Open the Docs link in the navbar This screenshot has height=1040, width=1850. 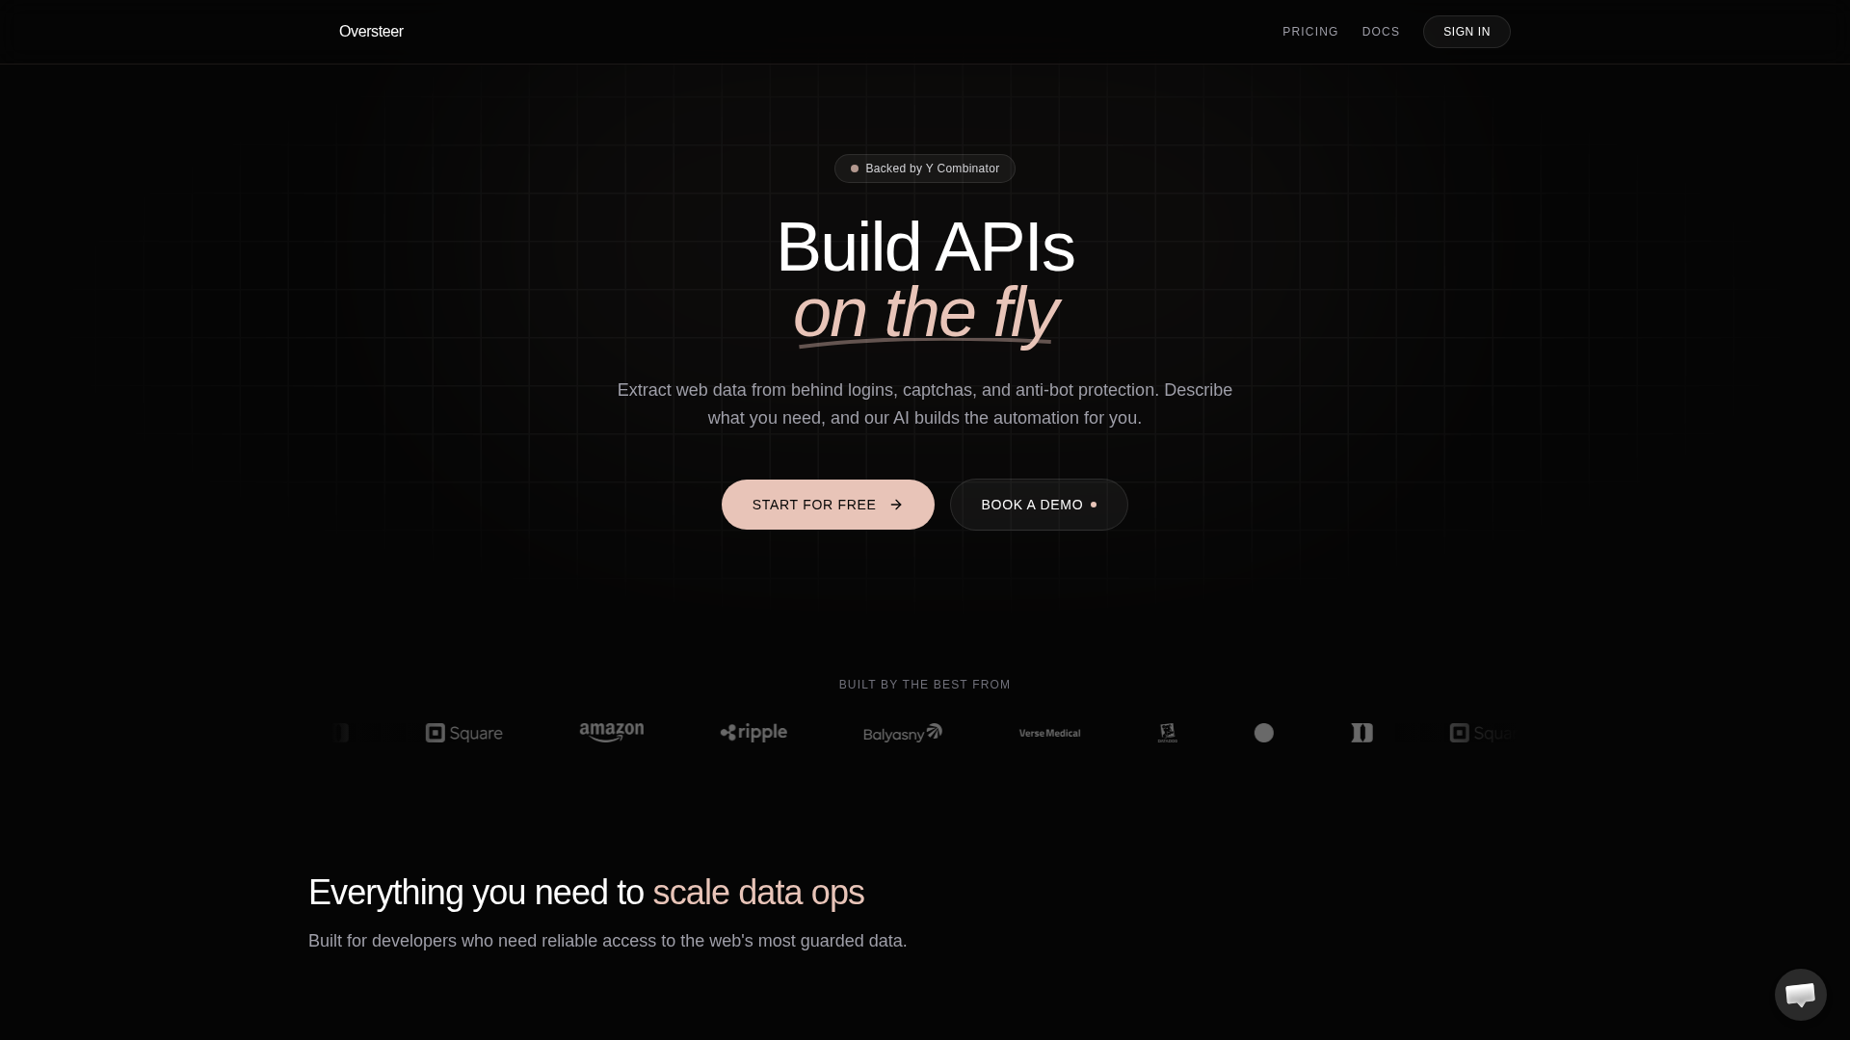tap(1380, 32)
